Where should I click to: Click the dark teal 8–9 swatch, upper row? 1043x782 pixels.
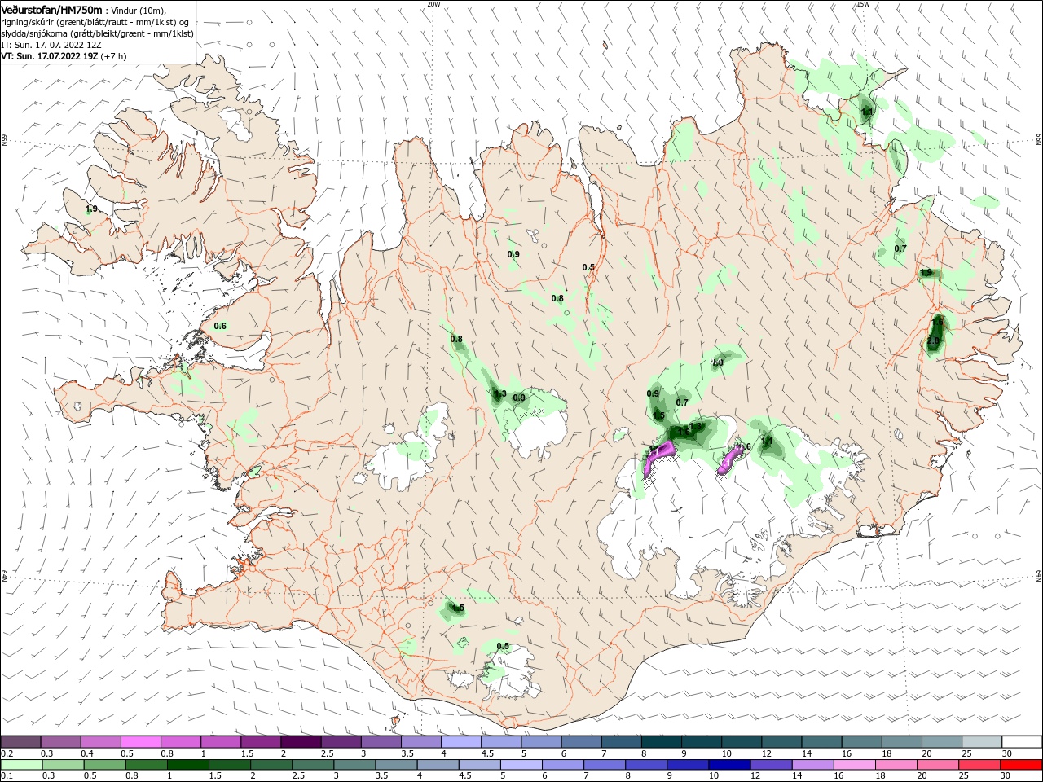click(x=662, y=742)
